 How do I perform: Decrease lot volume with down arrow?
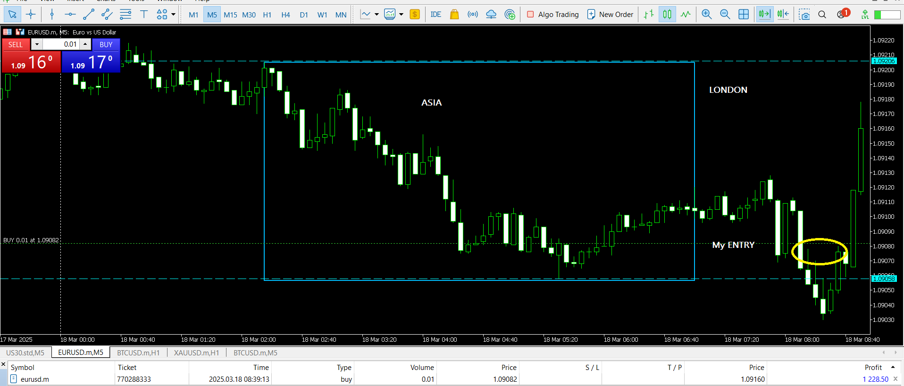coord(37,44)
